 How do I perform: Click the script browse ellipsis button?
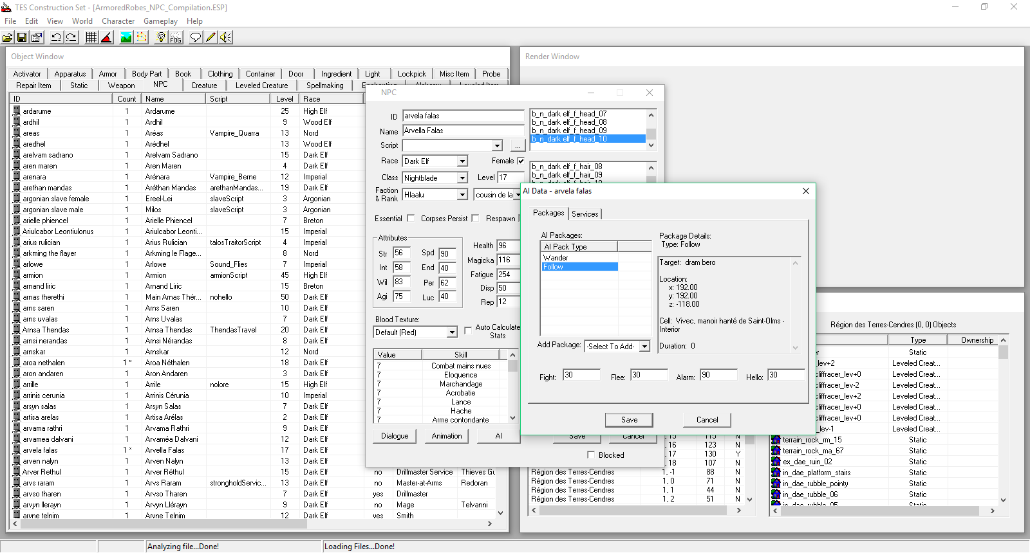tap(518, 146)
